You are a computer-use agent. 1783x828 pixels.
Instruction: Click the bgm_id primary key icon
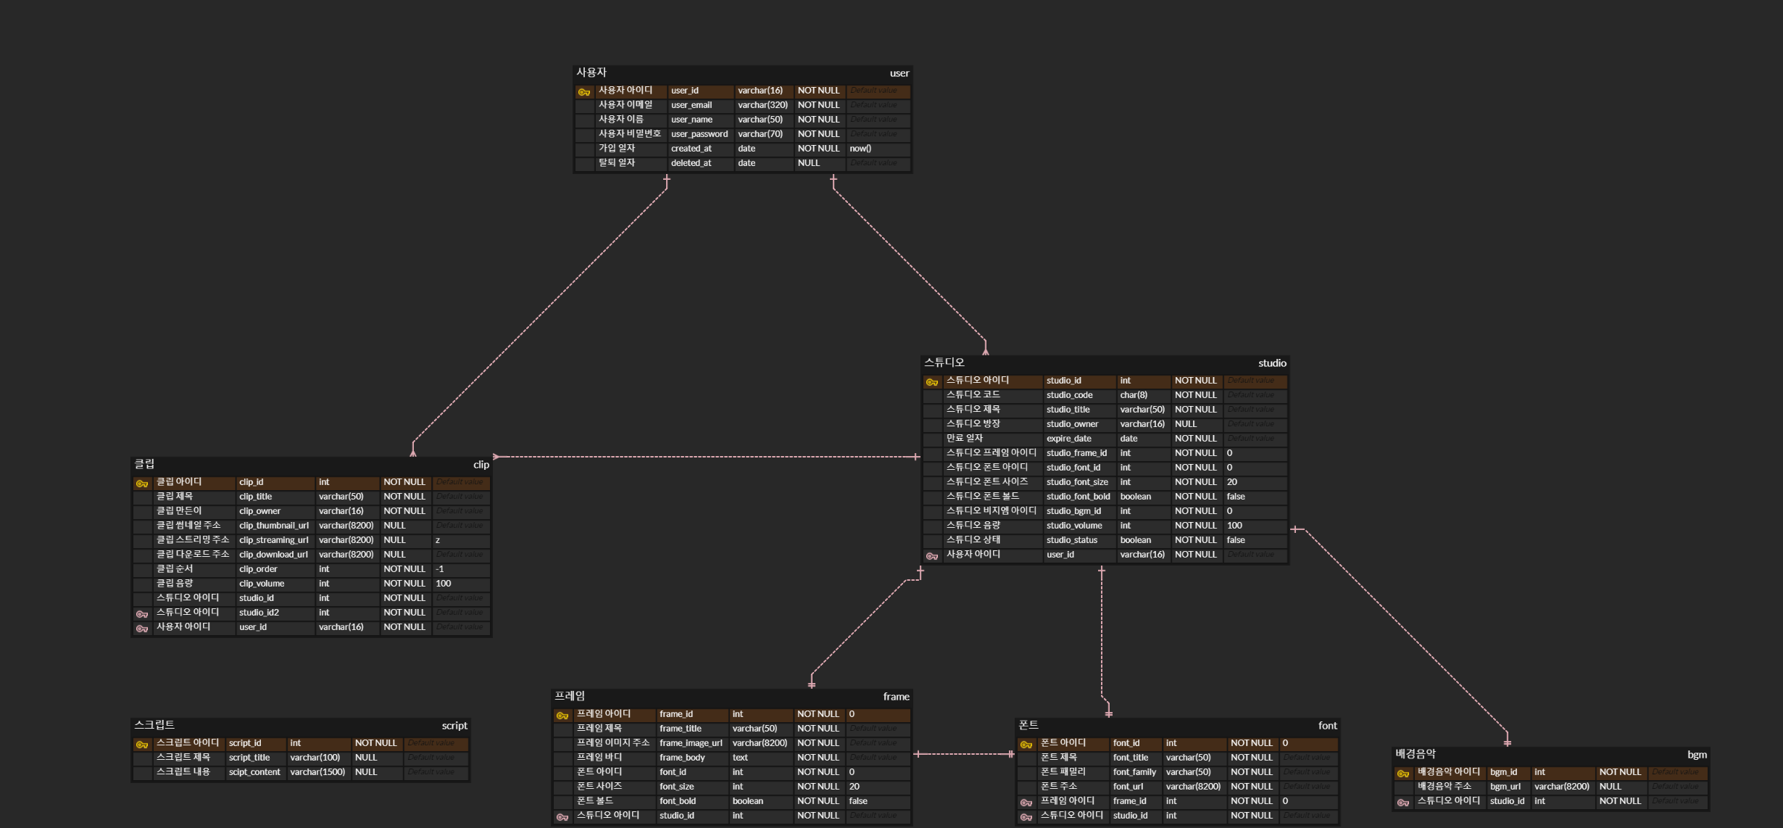[1403, 774]
